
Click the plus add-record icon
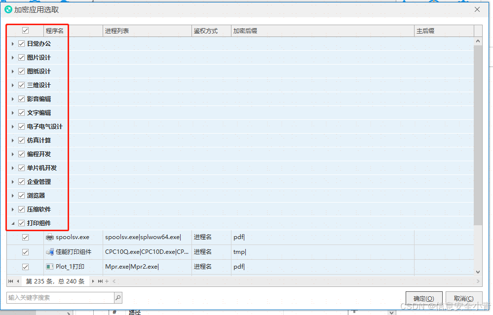coord(107,281)
